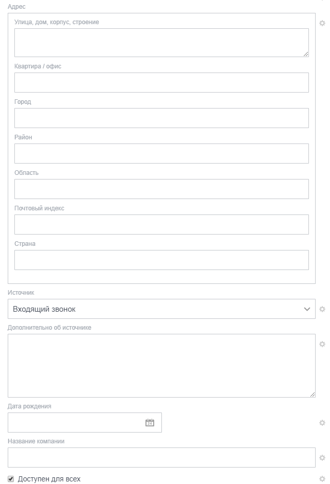
Task: Open settings gear for the Источник field
Action: point(322,309)
